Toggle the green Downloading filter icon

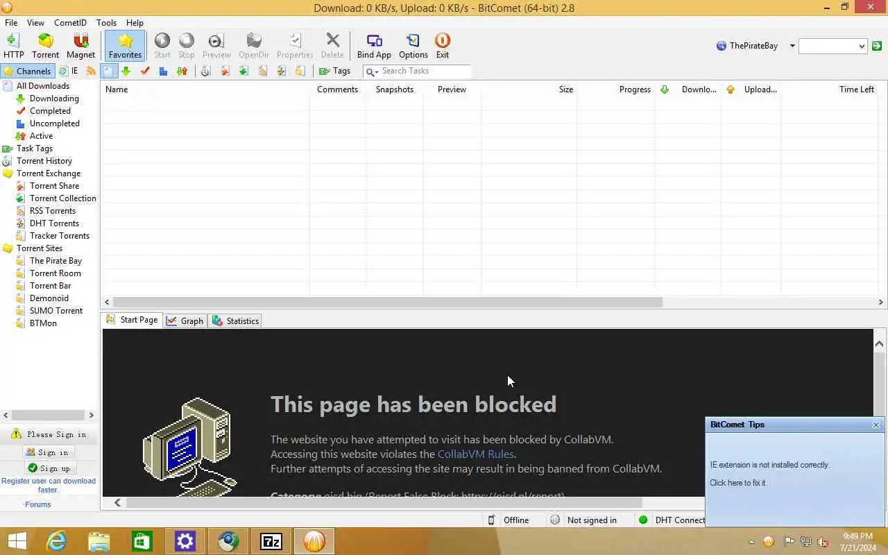pyautogui.click(x=126, y=71)
